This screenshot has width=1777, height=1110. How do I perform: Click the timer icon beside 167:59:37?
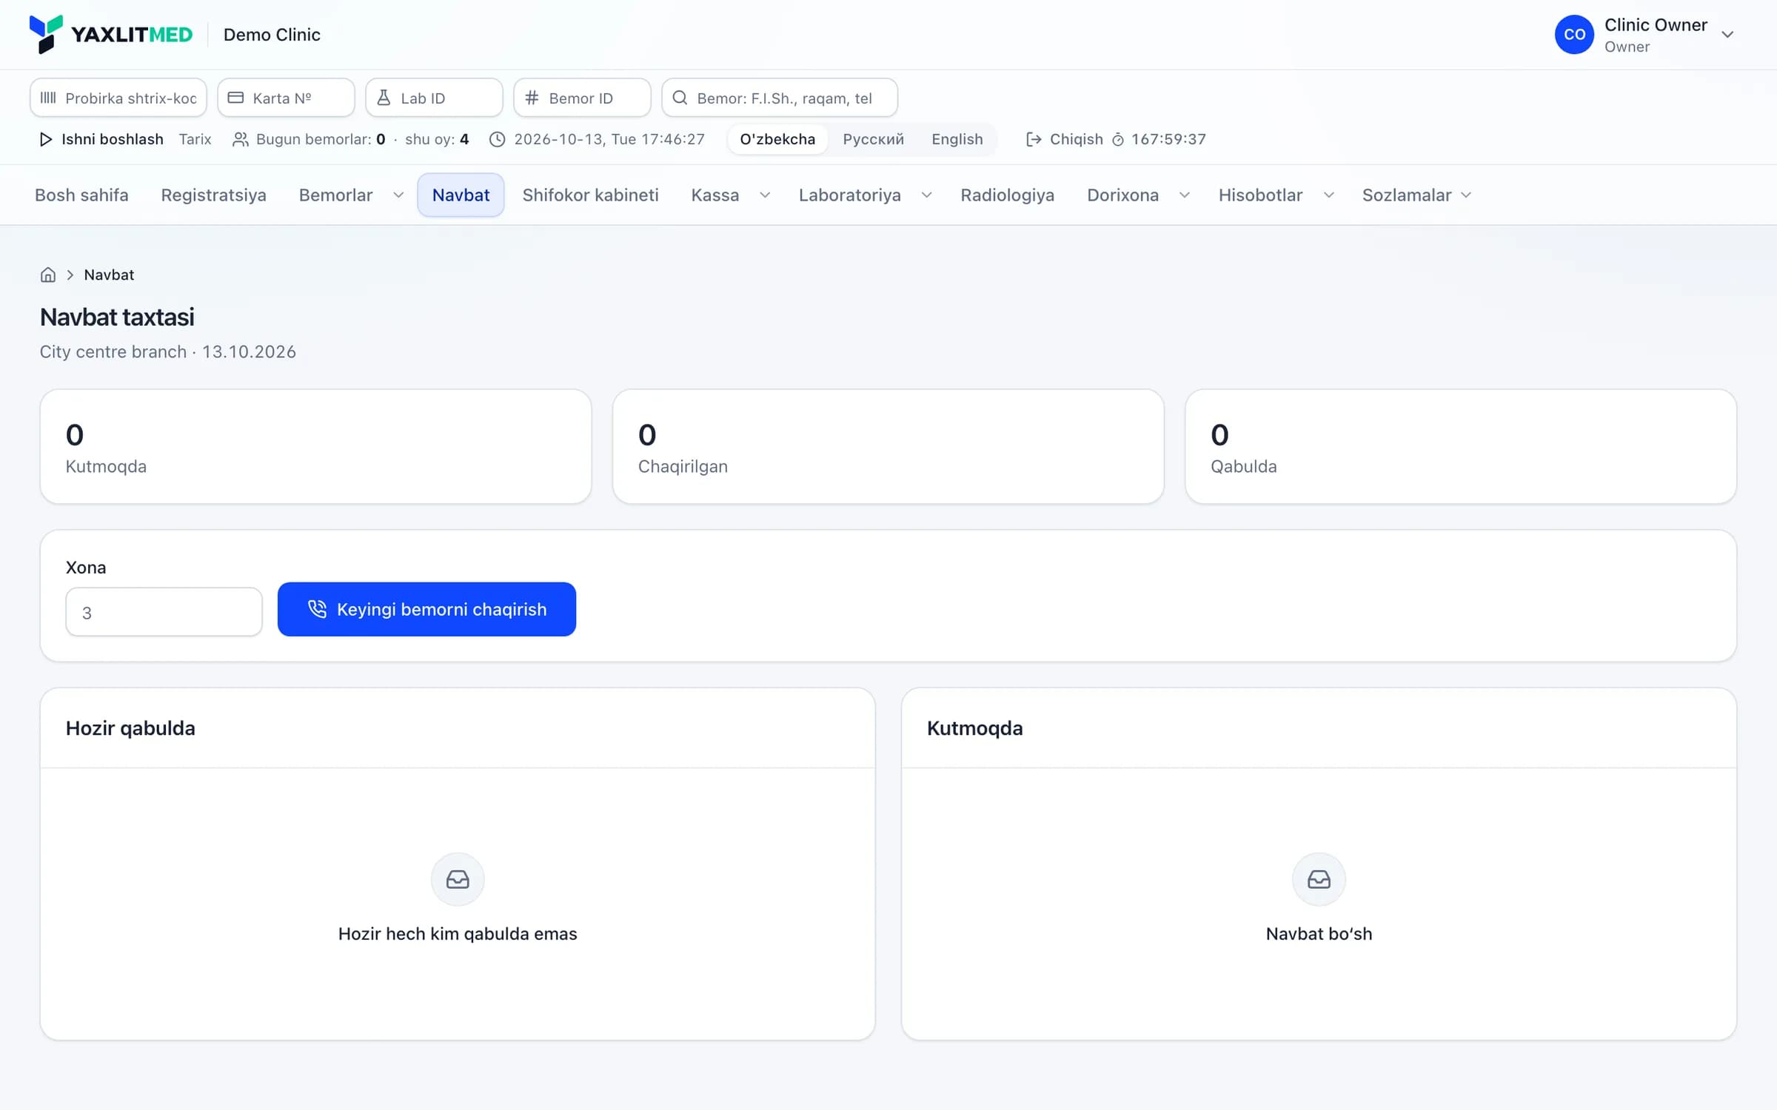[x=1118, y=139]
